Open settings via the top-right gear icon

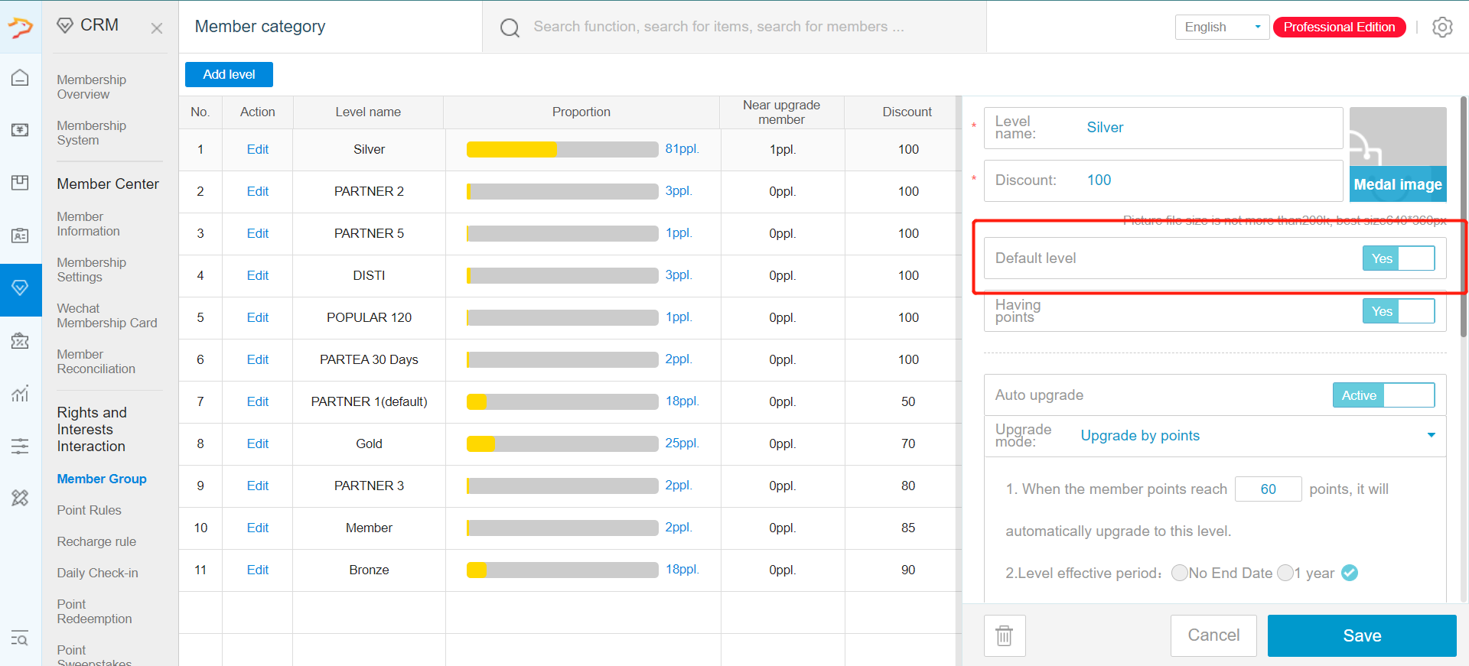pyautogui.click(x=1442, y=27)
